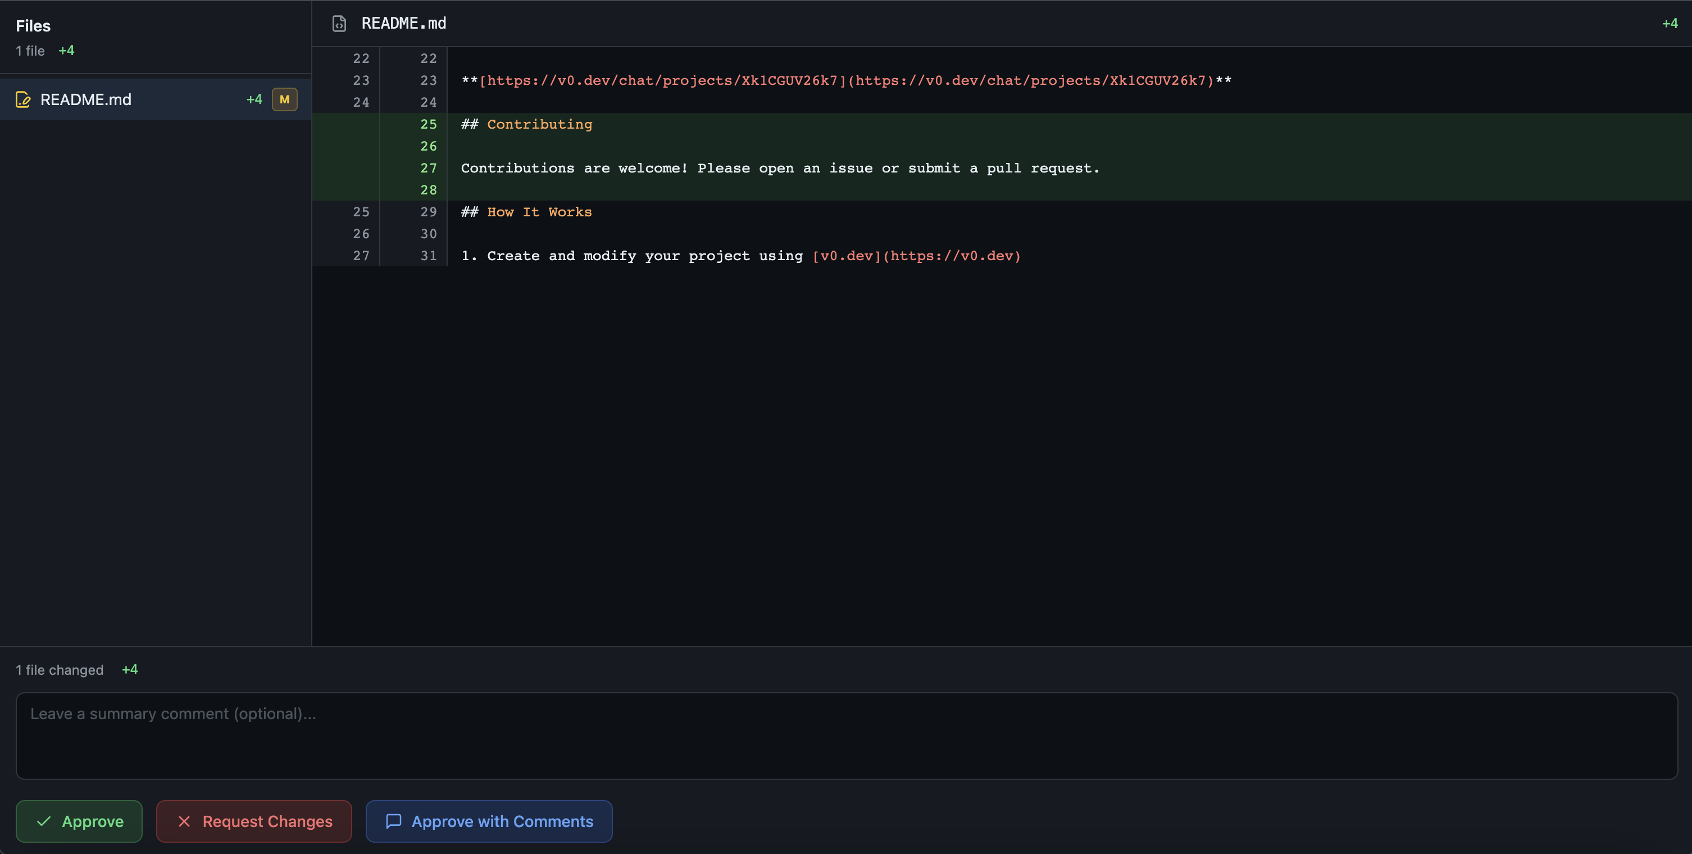Click the How It Works heading line
1692x854 pixels.
(x=526, y=211)
